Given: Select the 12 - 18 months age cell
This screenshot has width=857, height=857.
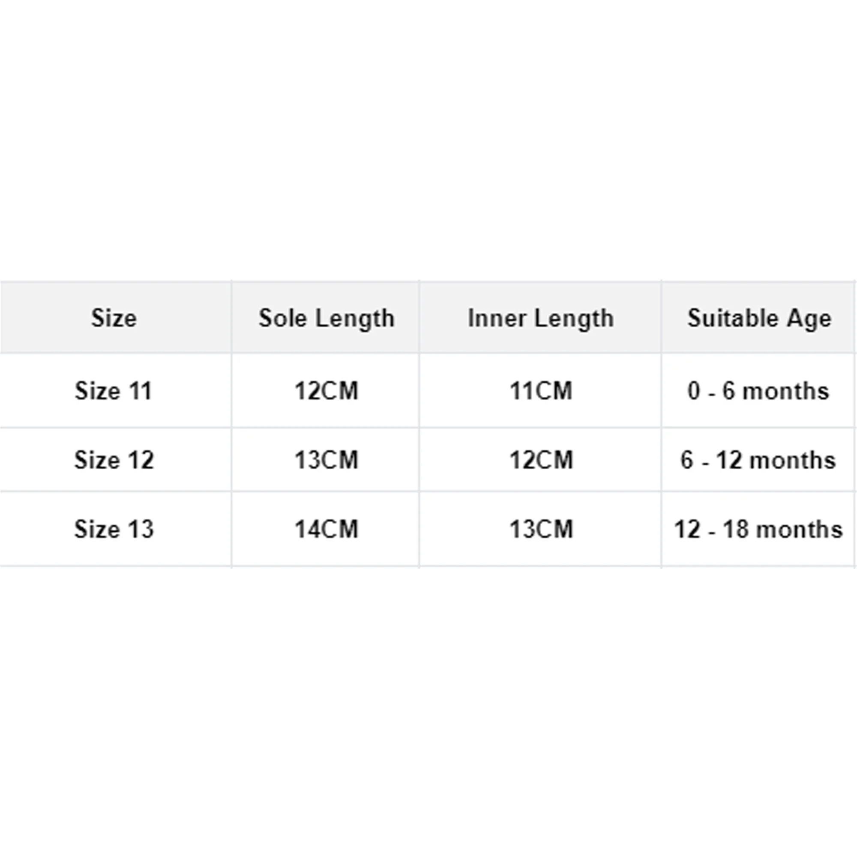Looking at the screenshot, I should [x=758, y=529].
